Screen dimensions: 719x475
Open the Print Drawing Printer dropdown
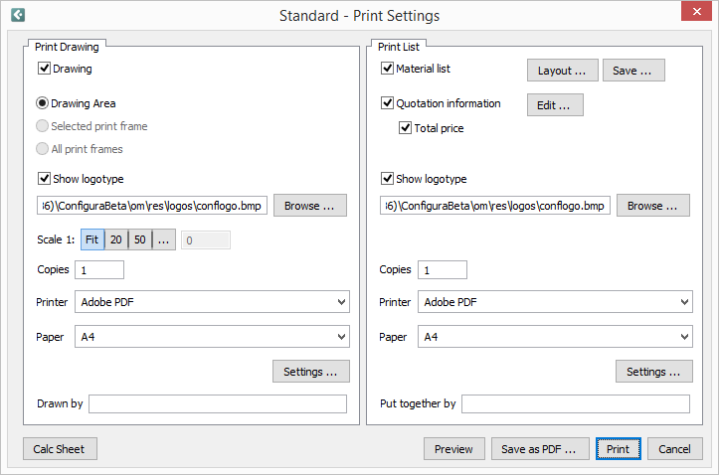point(212,302)
